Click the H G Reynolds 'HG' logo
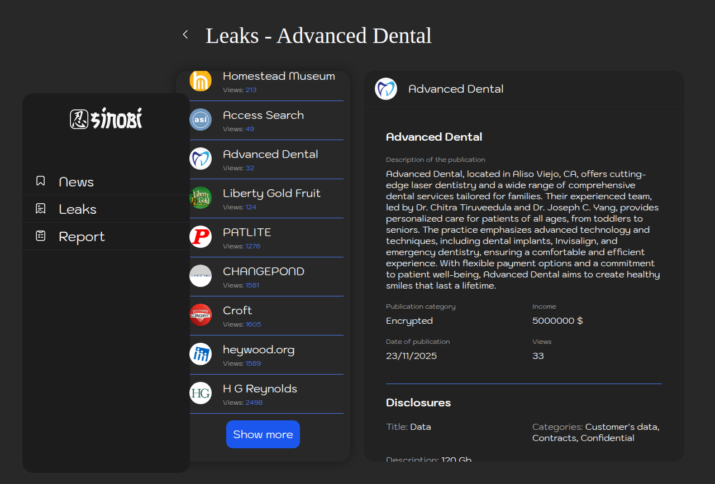Viewport: 715px width, 484px height. point(201,393)
